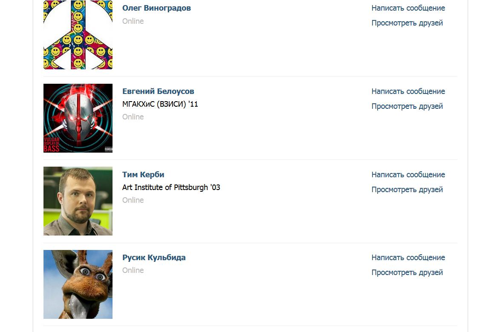
Task: Open Тим Керби's profile photo
Action: [78, 201]
